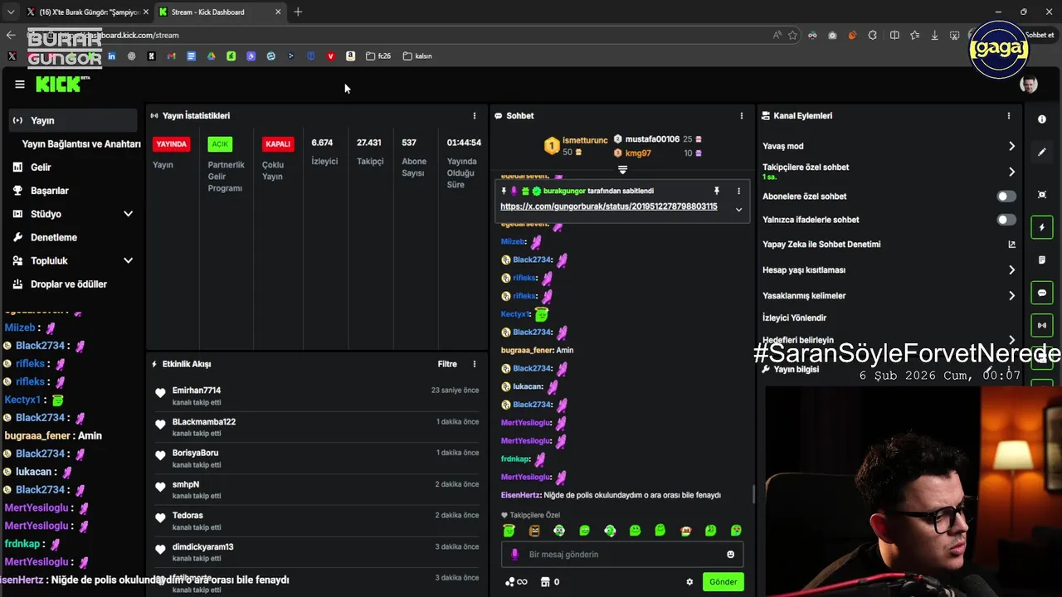The height and width of the screenshot is (597, 1062).
Task: Open the Yayın sidebar item
Action: click(73, 120)
